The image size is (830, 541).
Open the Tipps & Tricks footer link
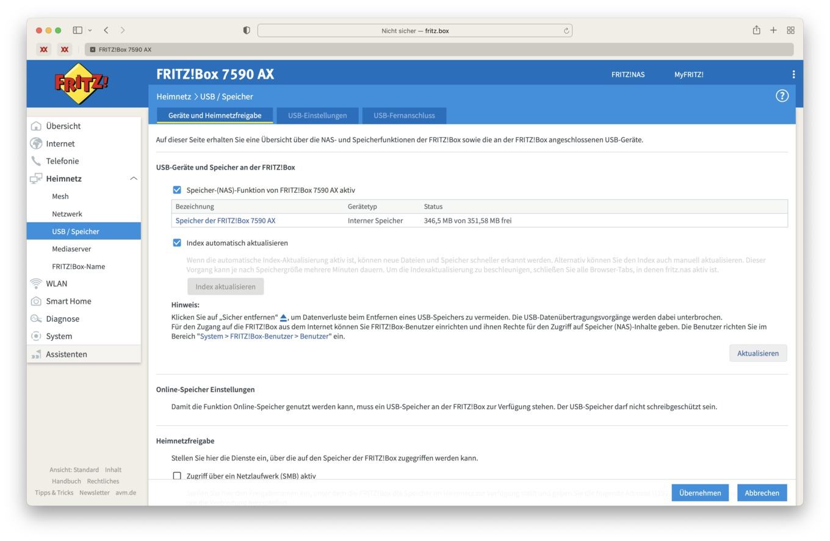54,493
